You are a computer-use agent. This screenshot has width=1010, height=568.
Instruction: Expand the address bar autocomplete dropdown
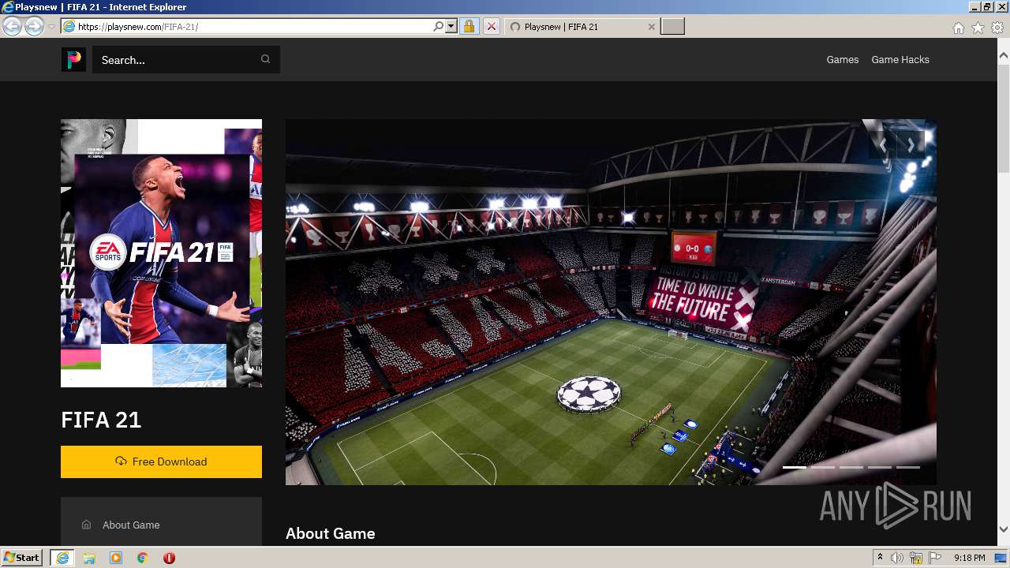451,27
